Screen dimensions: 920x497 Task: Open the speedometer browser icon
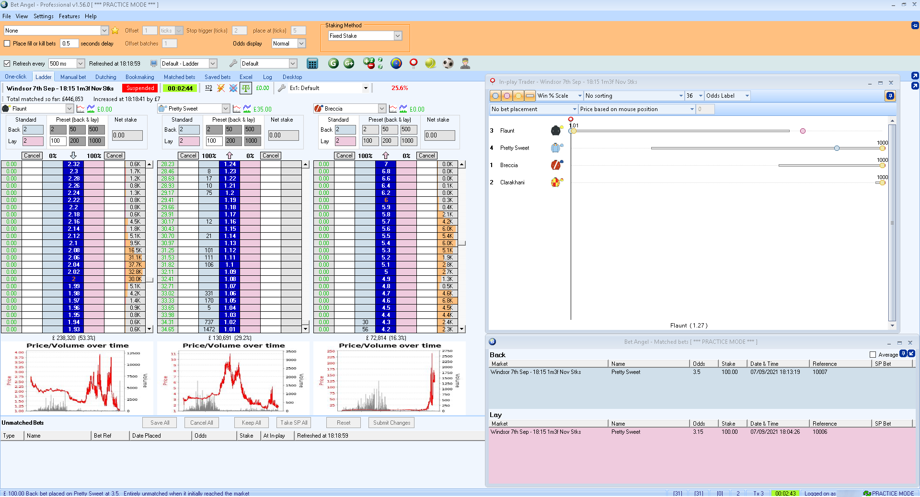pos(396,63)
